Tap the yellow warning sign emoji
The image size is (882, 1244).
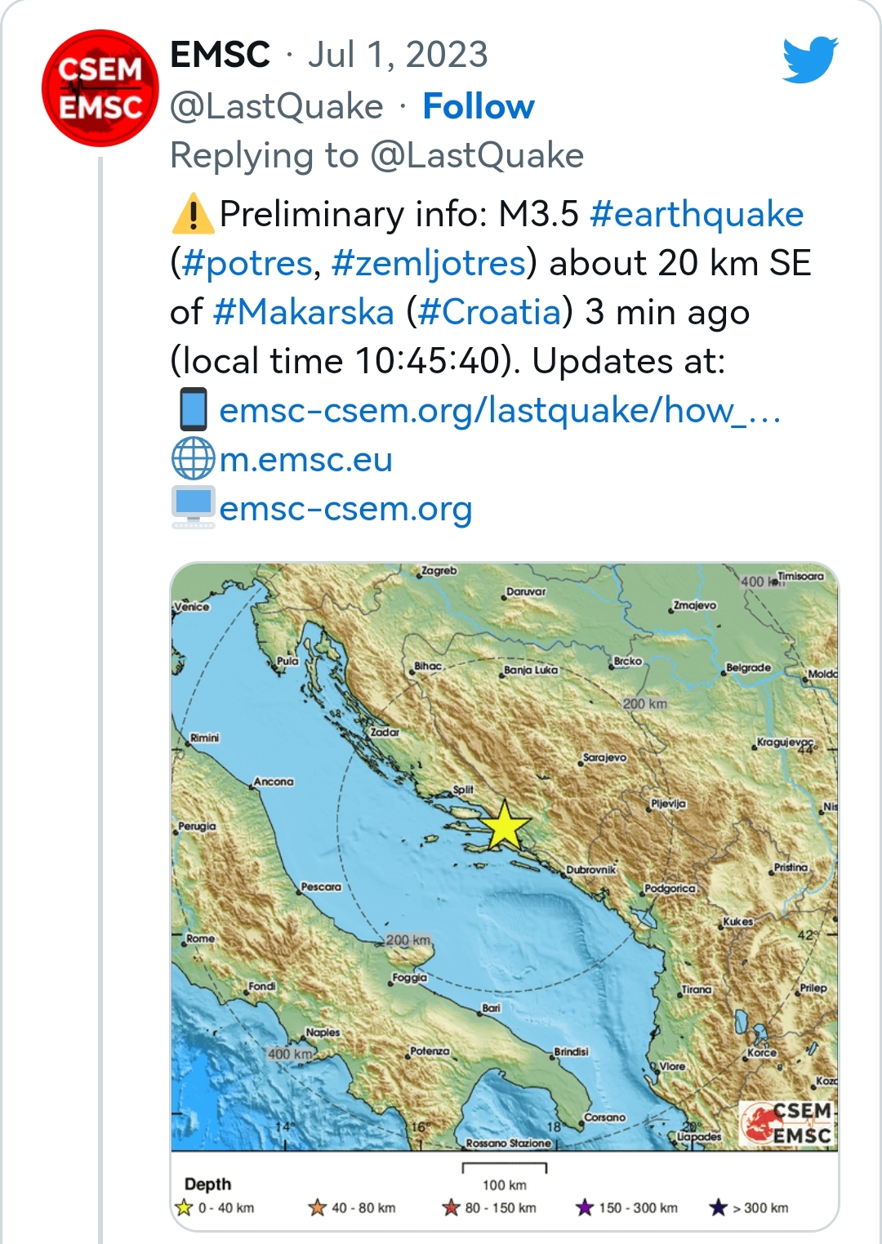(x=193, y=214)
